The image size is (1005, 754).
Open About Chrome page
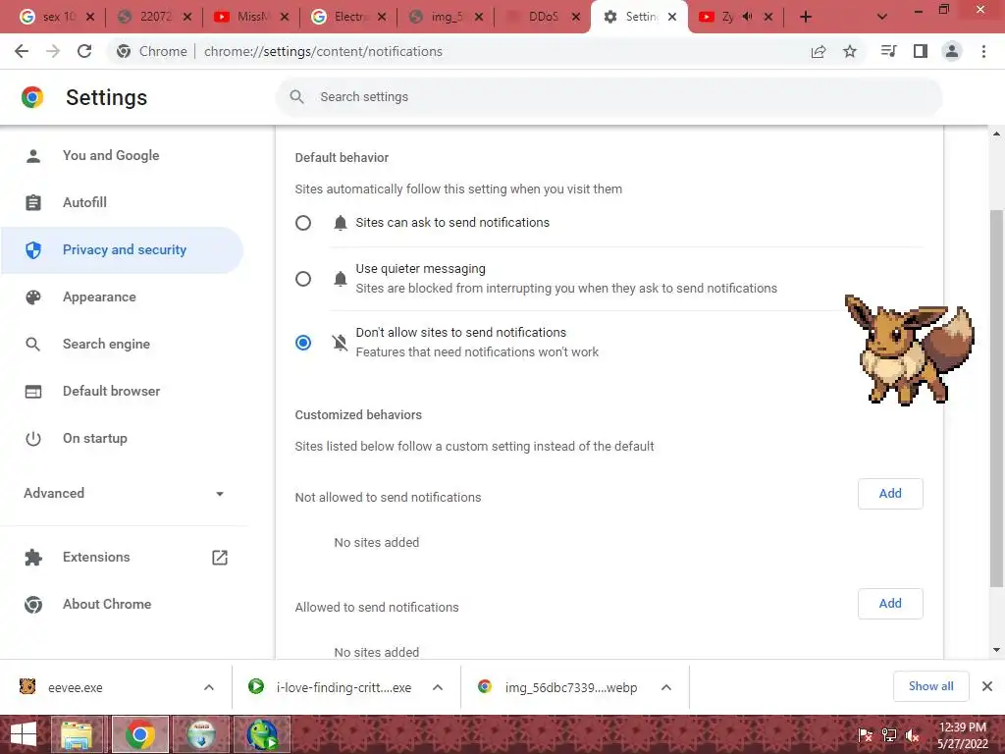[x=122, y=604]
